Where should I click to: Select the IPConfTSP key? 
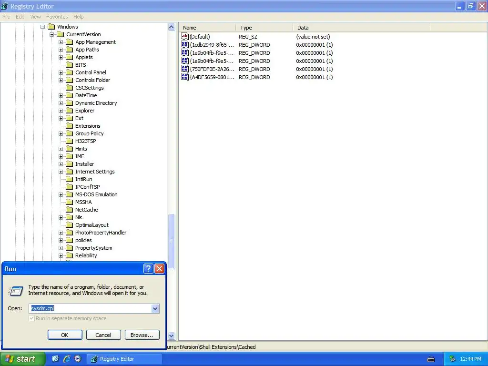[x=88, y=187]
